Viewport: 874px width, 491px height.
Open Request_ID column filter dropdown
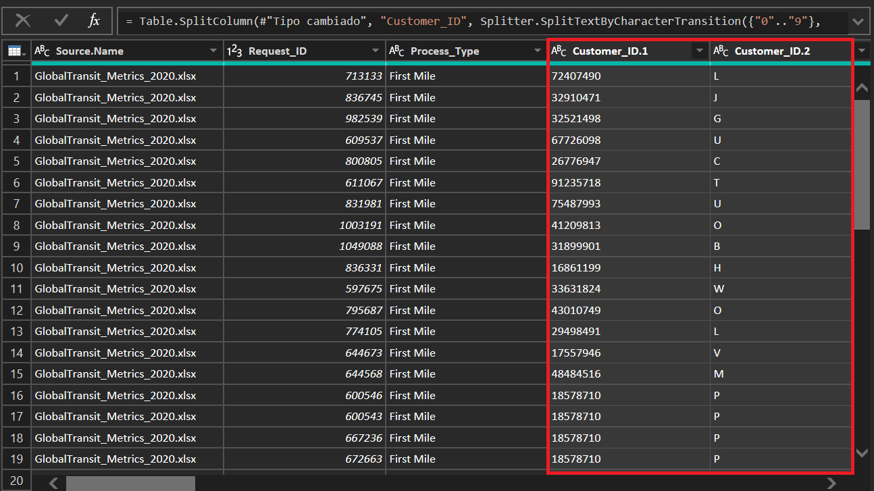(376, 51)
